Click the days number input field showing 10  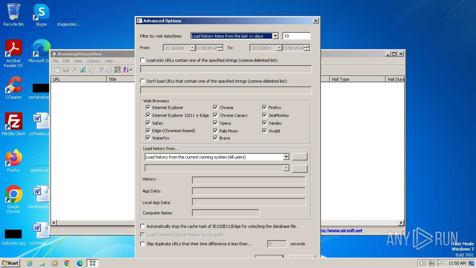coord(296,36)
